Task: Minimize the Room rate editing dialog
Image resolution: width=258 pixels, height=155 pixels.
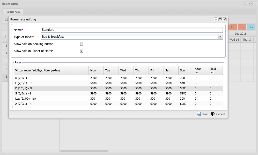Action: click(216, 19)
